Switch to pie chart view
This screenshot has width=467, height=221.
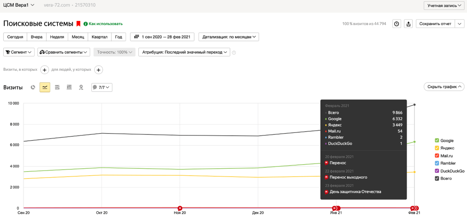pos(33,87)
